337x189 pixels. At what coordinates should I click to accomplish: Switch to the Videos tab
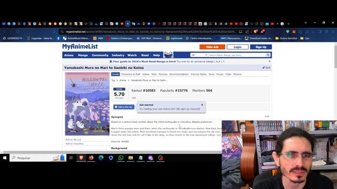pyautogui.click(x=146, y=74)
